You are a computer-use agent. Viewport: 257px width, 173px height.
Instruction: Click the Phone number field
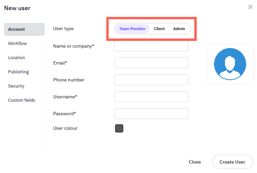tap(151, 80)
